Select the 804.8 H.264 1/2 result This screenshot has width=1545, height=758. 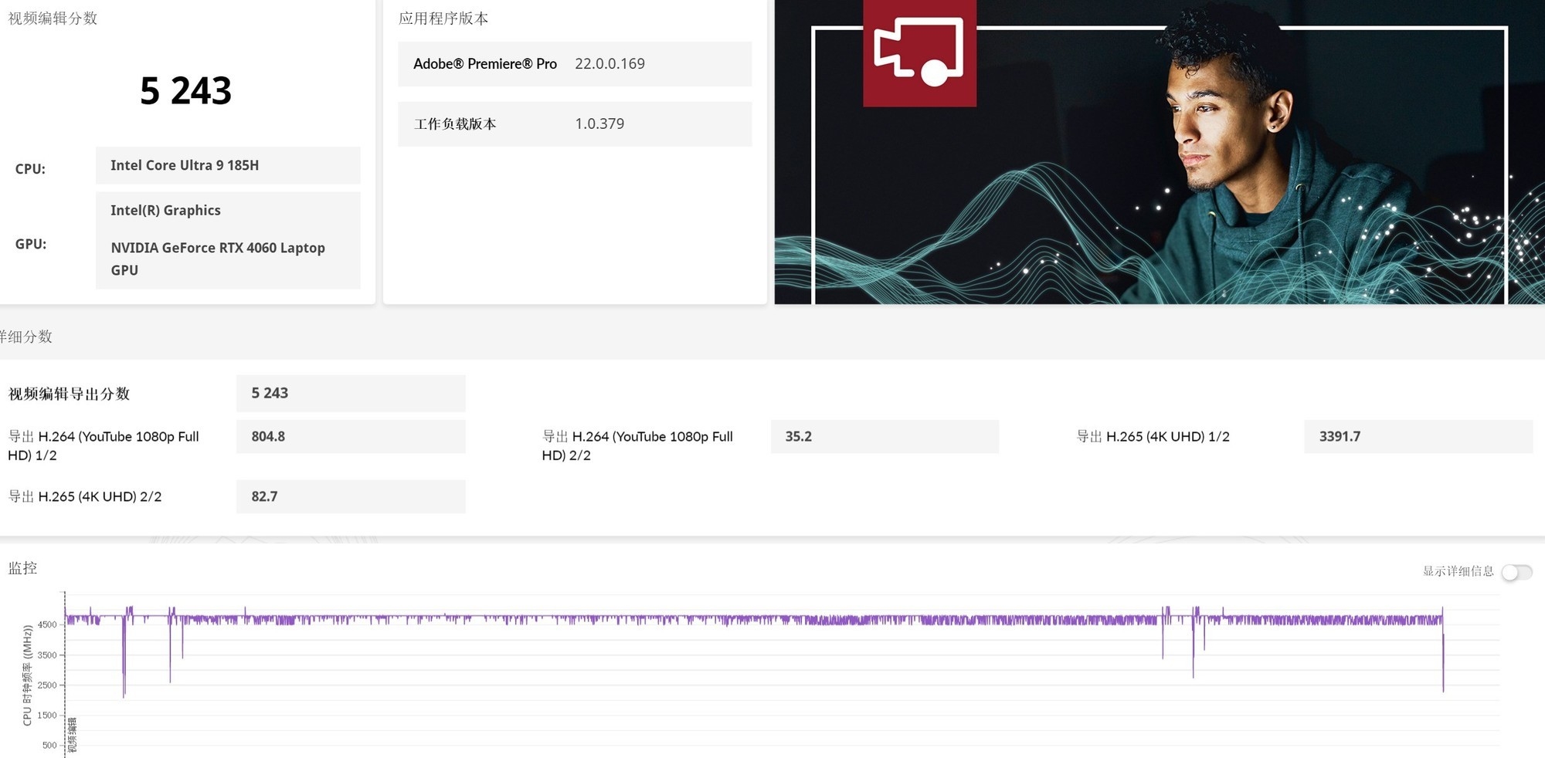pyautogui.click(x=350, y=437)
